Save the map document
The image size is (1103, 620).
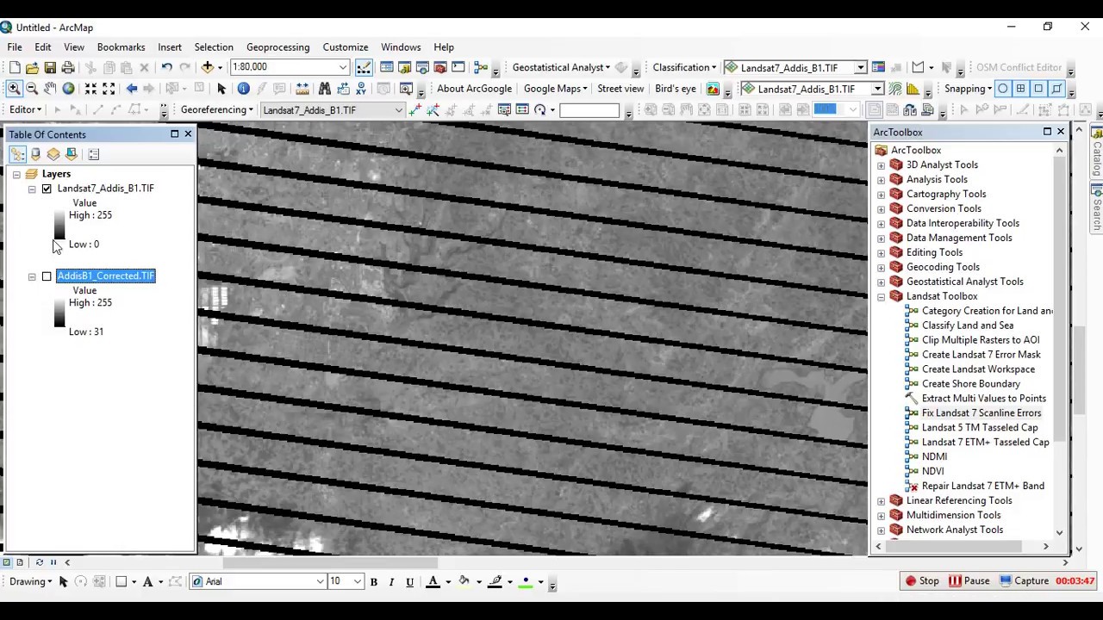50,67
